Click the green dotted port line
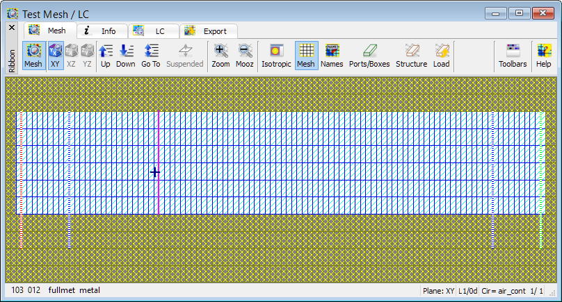Screen dimensions: 562x302 tap(540, 180)
